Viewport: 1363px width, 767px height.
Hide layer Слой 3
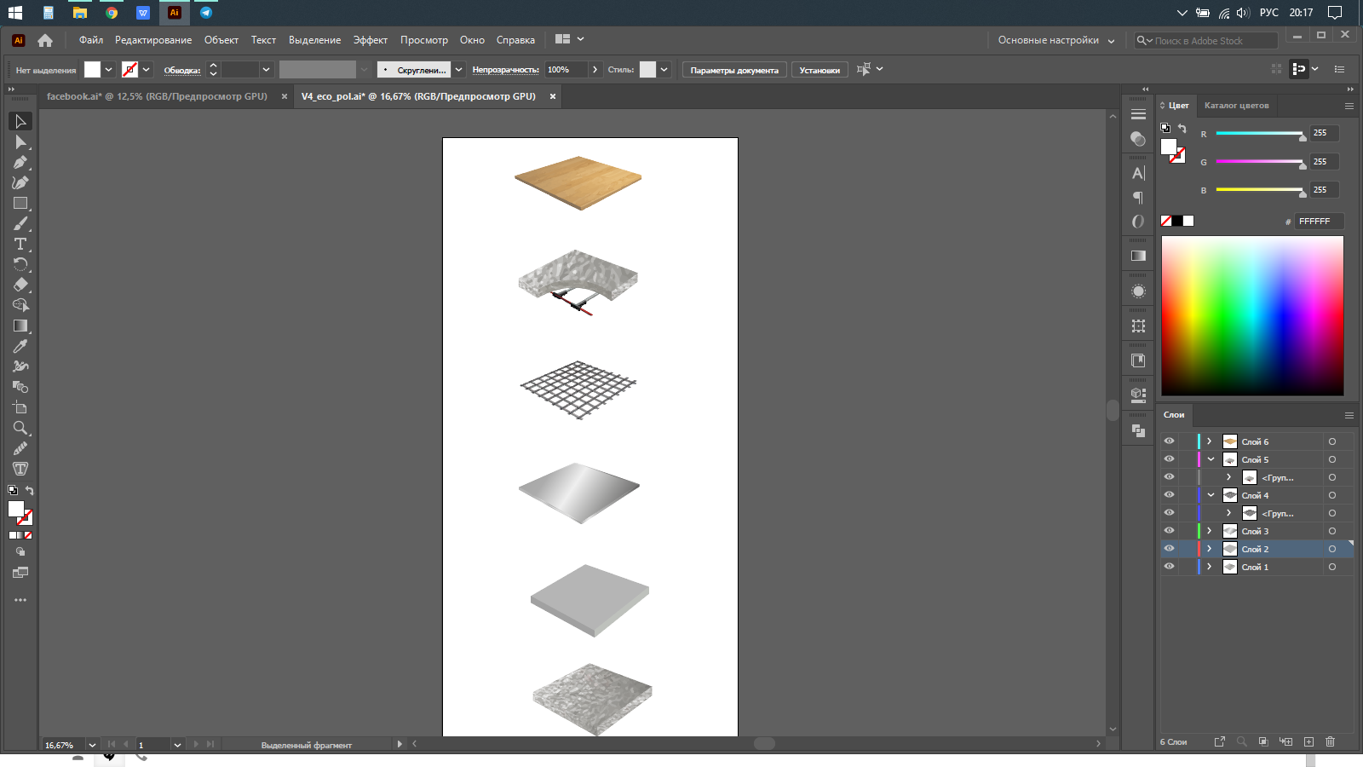tap(1170, 531)
